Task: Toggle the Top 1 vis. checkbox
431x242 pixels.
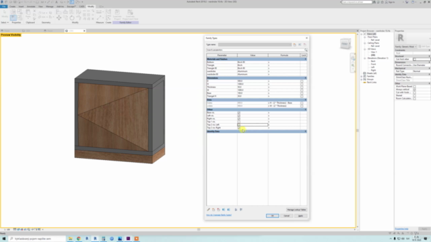Action: coord(239,122)
